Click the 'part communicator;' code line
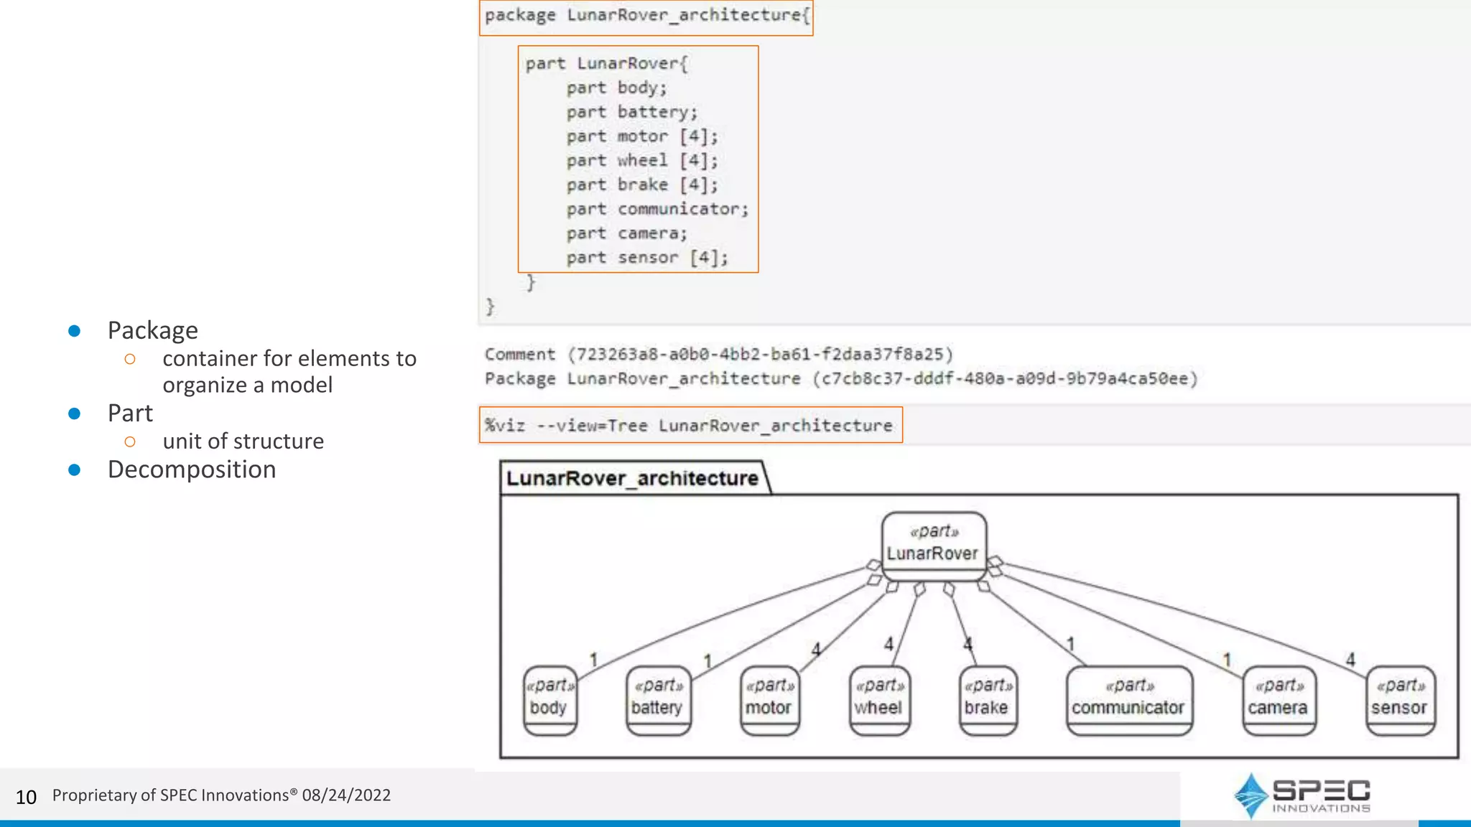1471x827 pixels. [657, 209]
